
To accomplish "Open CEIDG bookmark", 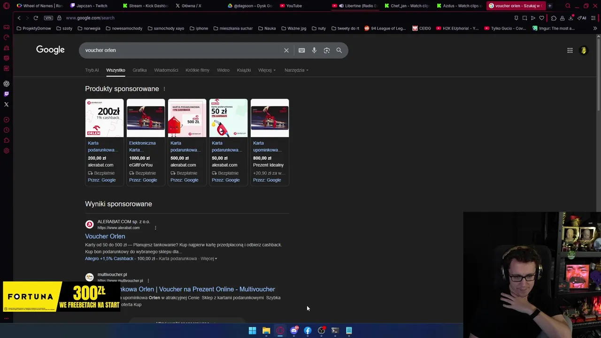I will click(x=422, y=28).
